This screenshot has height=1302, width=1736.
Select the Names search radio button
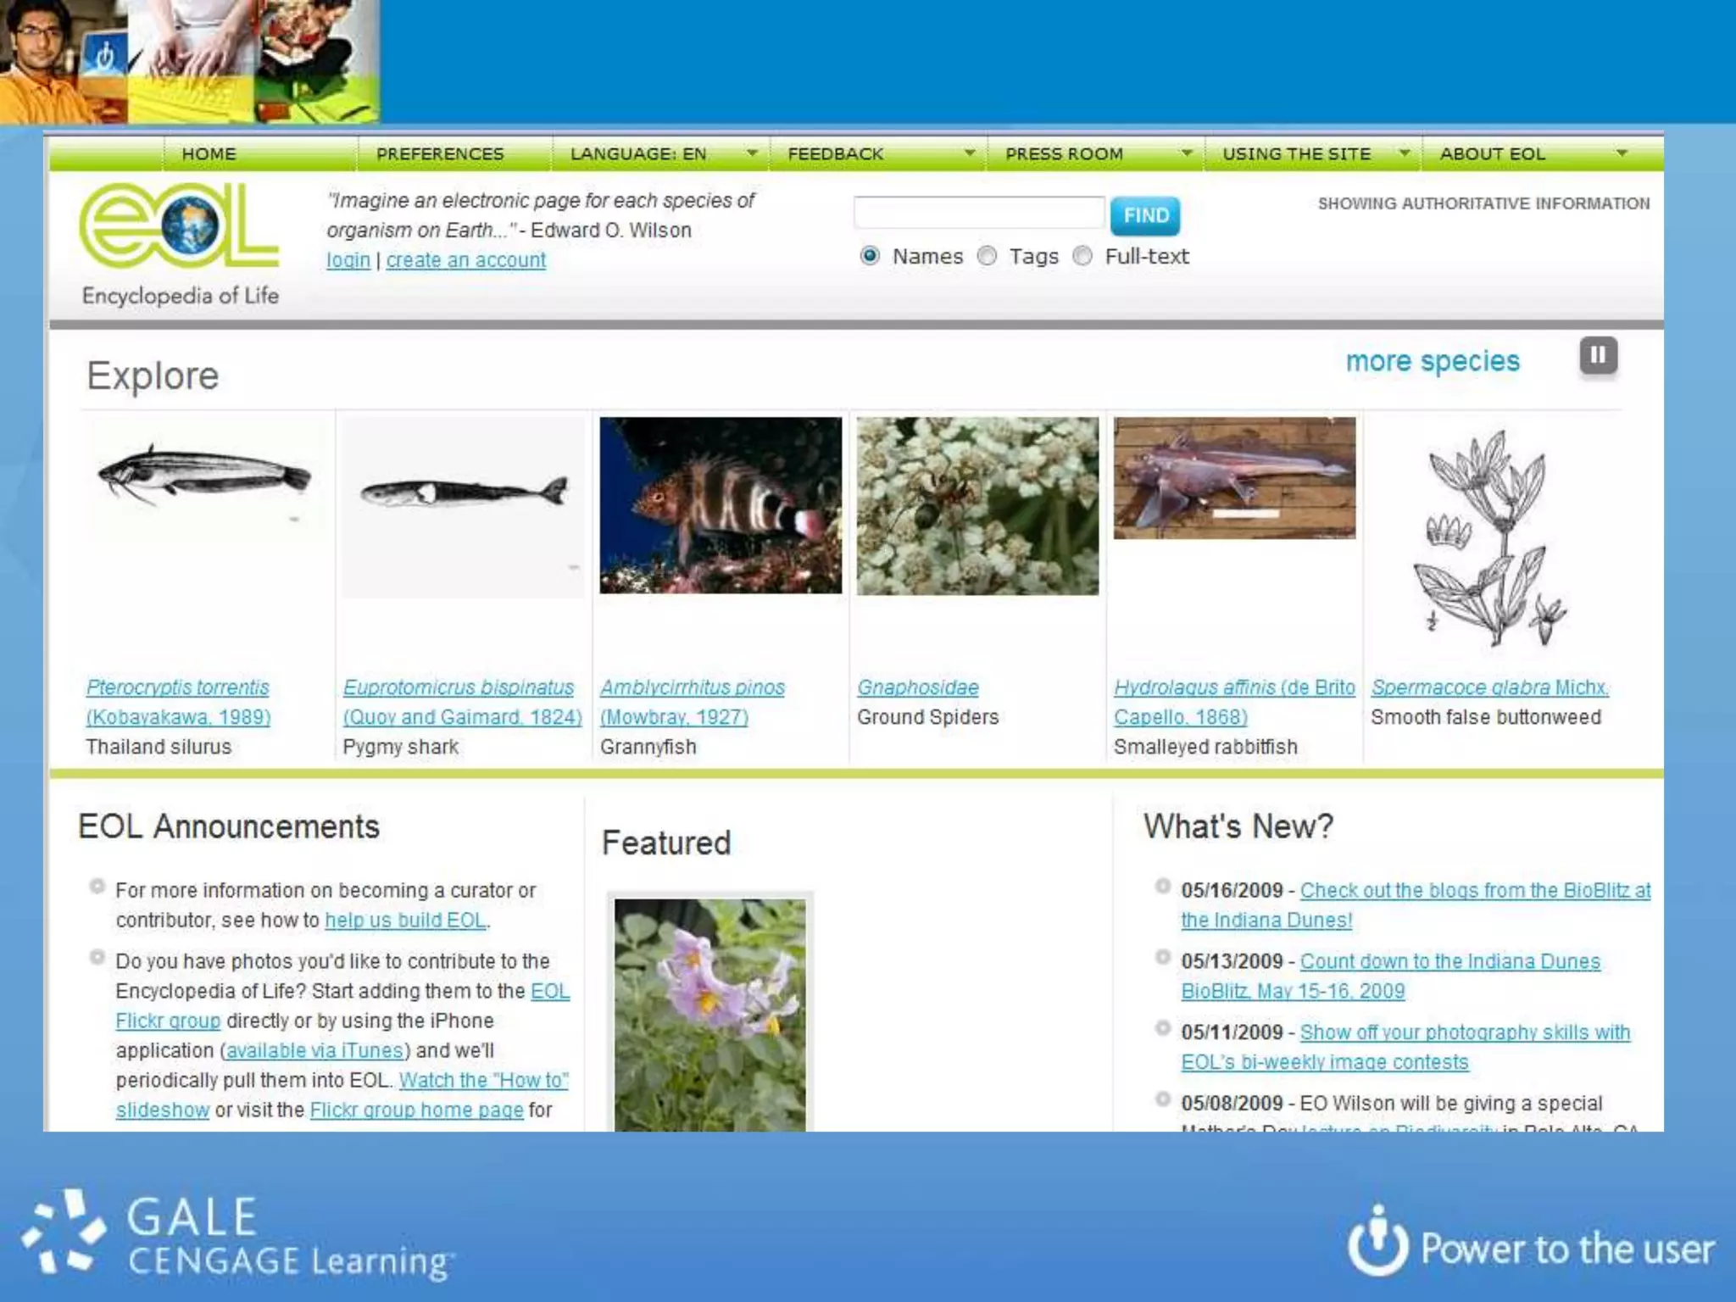[870, 256]
